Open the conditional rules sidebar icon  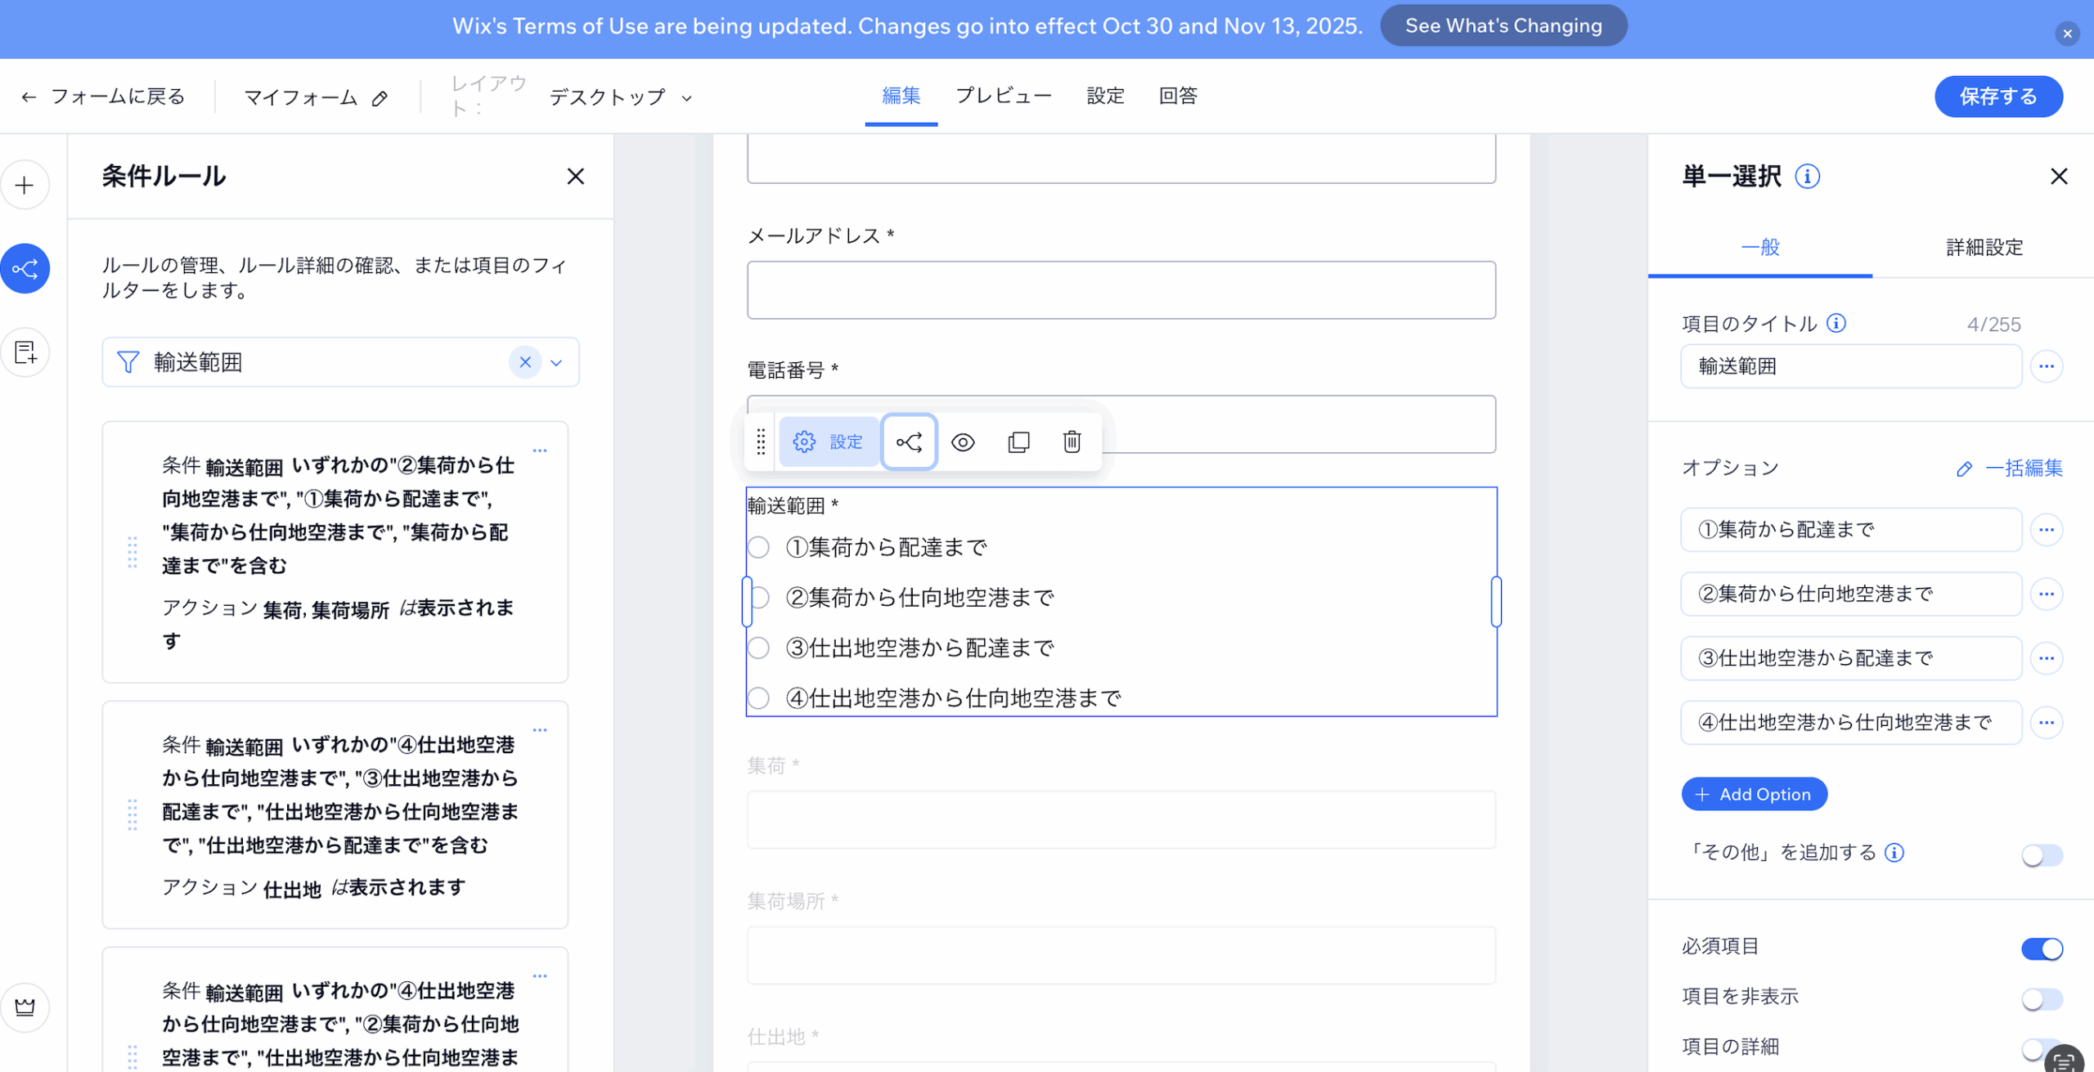coord(25,269)
